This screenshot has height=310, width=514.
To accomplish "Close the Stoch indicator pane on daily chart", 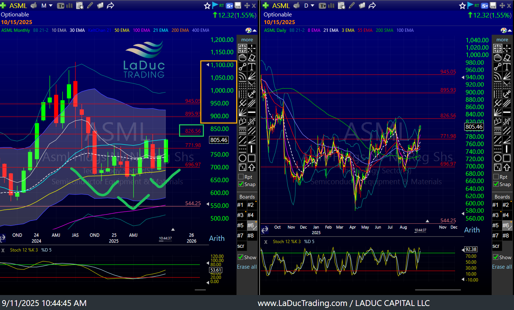I will click(266, 242).
